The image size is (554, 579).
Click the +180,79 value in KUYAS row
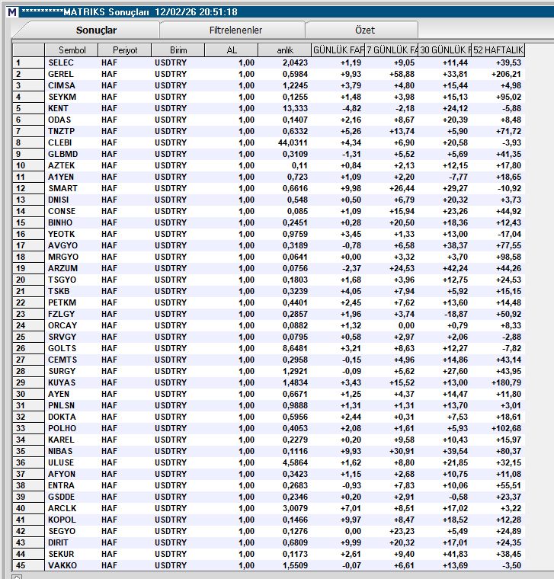point(506,383)
